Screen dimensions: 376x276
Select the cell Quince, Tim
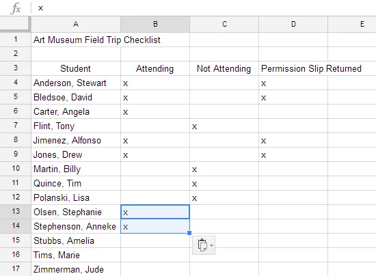[x=76, y=184]
